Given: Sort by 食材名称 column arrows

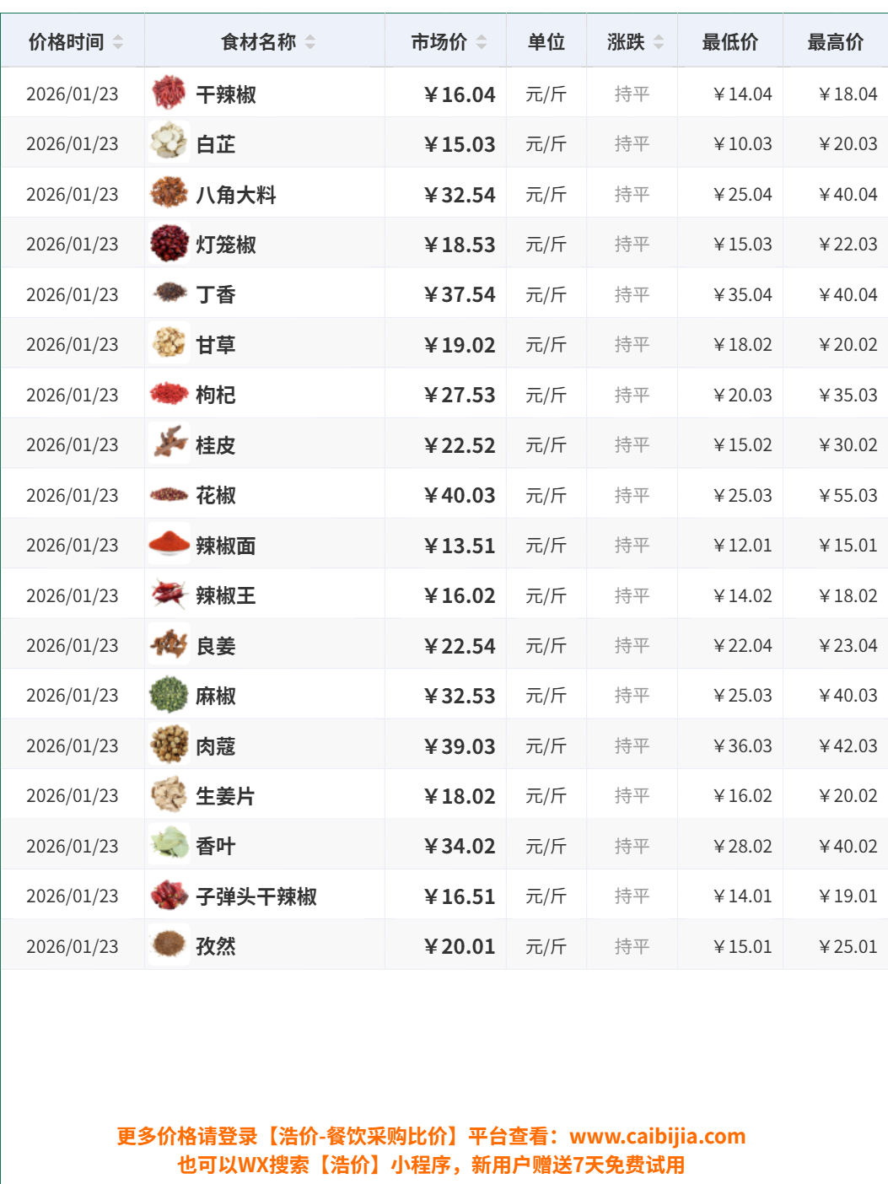Looking at the screenshot, I should [x=310, y=42].
